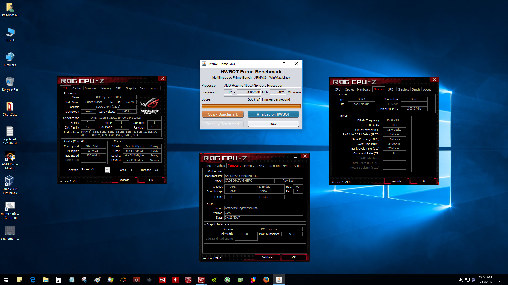Launch Microsoft Edge from the taskbar

[33, 280]
